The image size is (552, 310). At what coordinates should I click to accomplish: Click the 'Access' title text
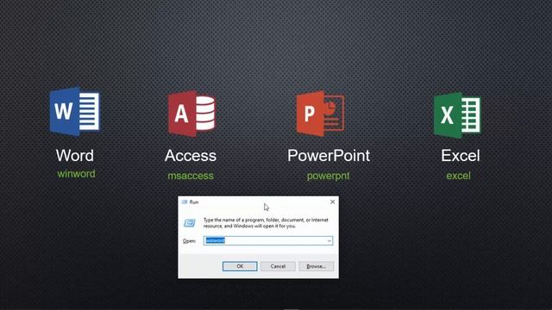pyautogui.click(x=191, y=155)
